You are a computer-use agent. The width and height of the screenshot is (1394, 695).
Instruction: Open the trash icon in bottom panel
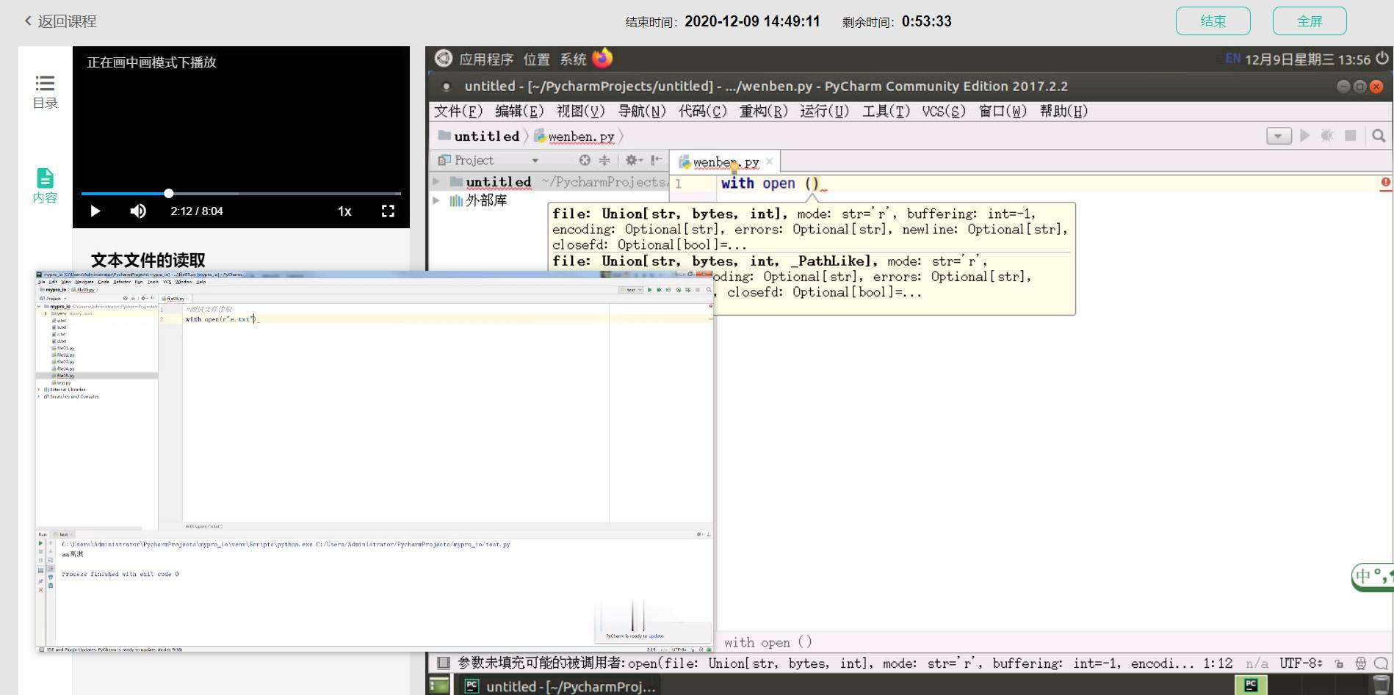1381,685
